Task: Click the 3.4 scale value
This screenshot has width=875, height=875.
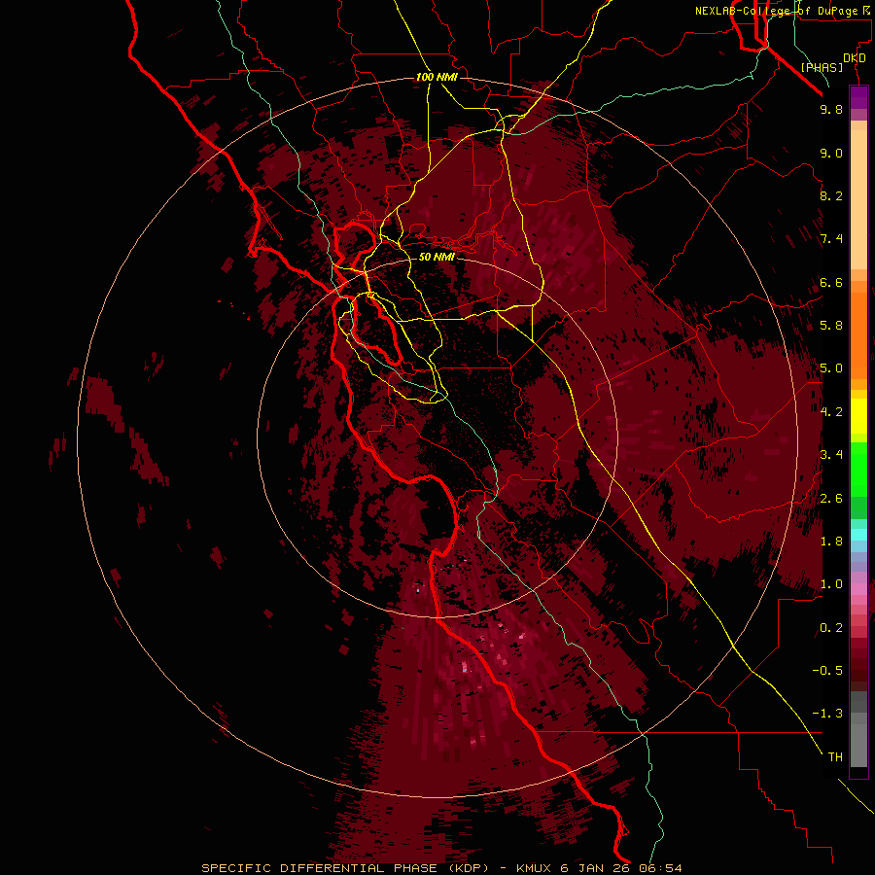Action: [831, 455]
